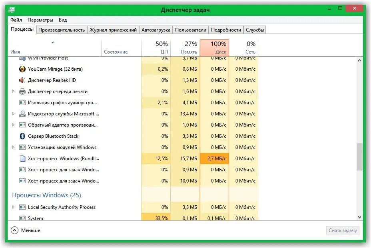Sort by the Память 27% column header

click(x=185, y=48)
